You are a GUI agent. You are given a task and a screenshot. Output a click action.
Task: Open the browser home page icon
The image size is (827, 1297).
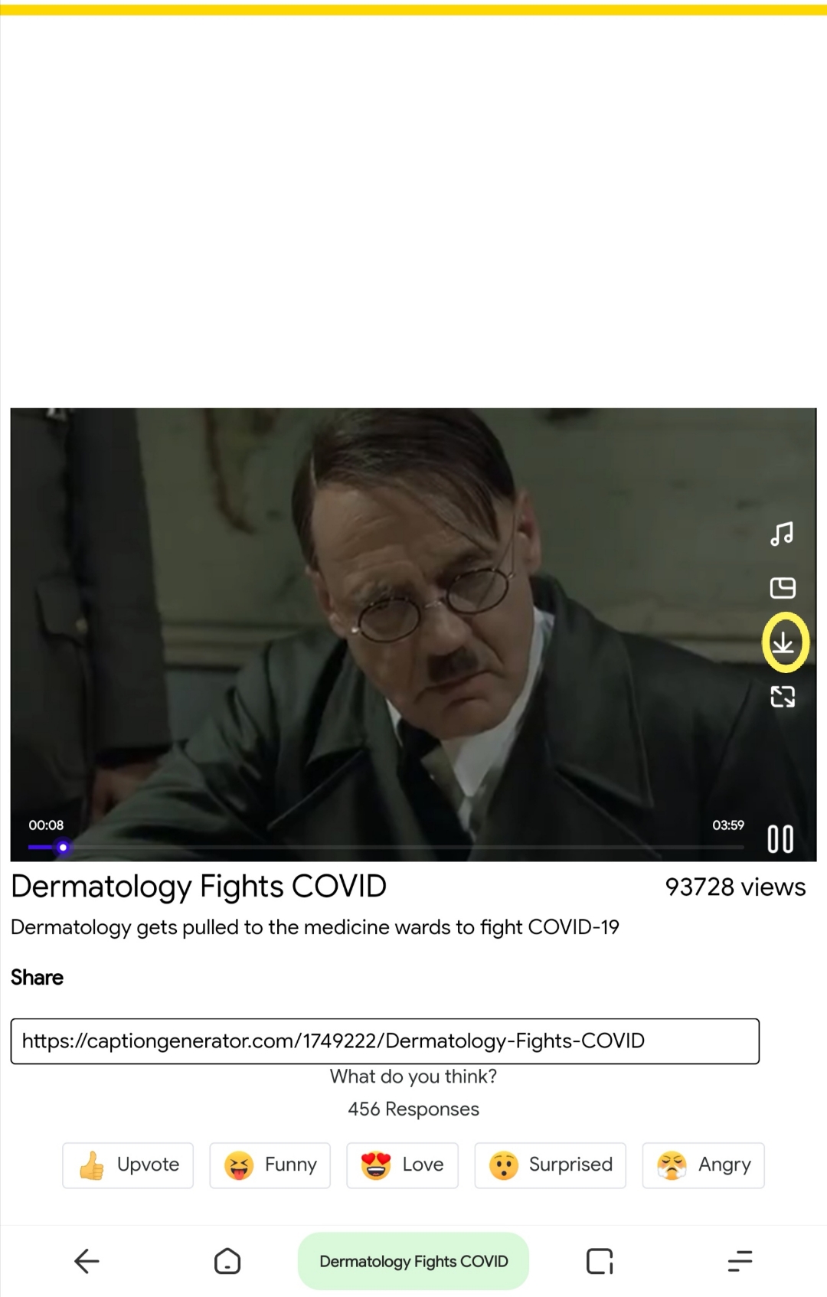pos(227,1261)
